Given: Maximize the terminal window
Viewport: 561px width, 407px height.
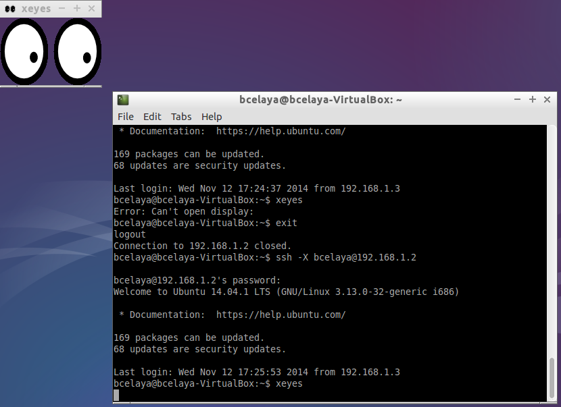Looking at the screenshot, I should click(533, 99).
